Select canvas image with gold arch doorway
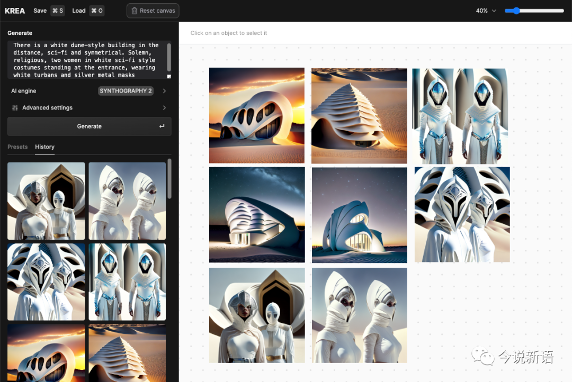The height and width of the screenshot is (382, 572). click(x=257, y=315)
